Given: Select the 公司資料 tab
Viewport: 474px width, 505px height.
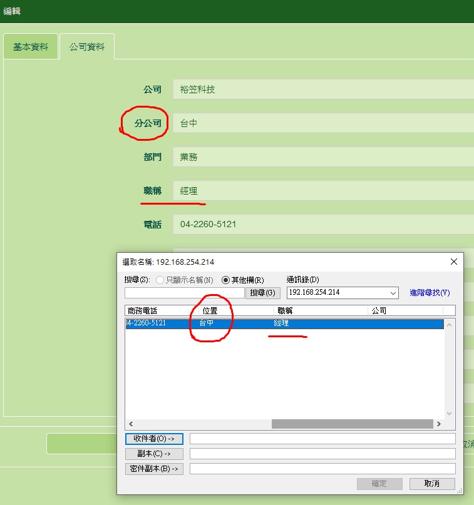Looking at the screenshot, I should [87, 47].
